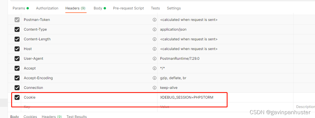
Task: Switch to the Tests tab
Action: click(x=155, y=8)
